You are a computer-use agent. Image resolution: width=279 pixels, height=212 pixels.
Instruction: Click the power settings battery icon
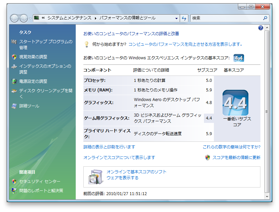14,81
